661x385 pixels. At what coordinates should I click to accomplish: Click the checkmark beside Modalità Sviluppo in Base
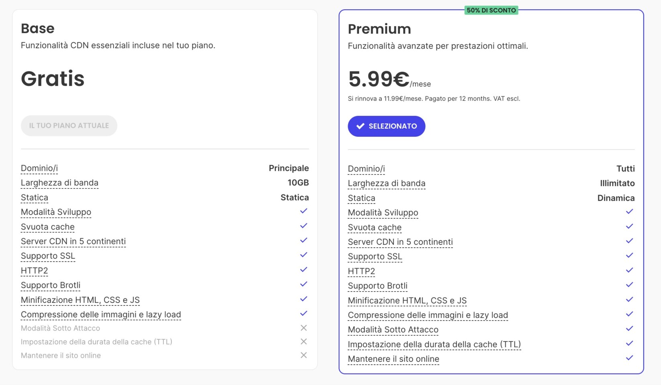click(304, 211)
